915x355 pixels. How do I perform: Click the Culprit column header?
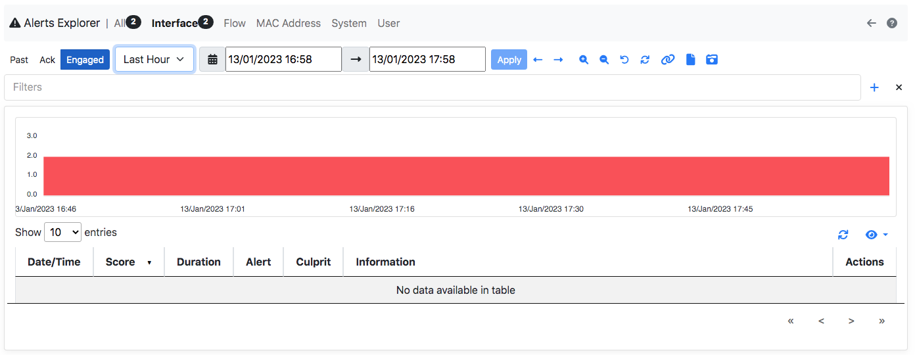coord(314,262)
